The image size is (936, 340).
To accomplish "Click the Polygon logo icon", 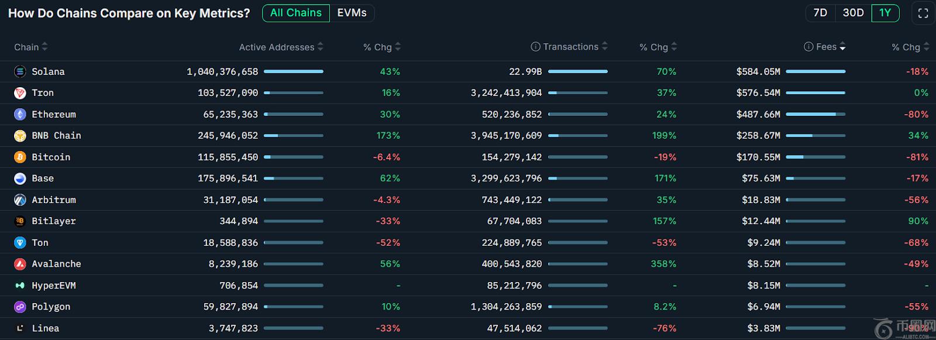I will coord(20,307).
